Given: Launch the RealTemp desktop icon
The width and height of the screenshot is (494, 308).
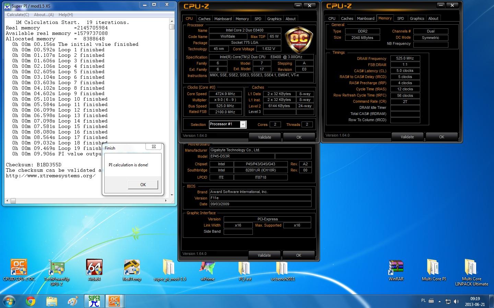Looking at the screenshot, I should pyautogui.click(x=132, y=270).
